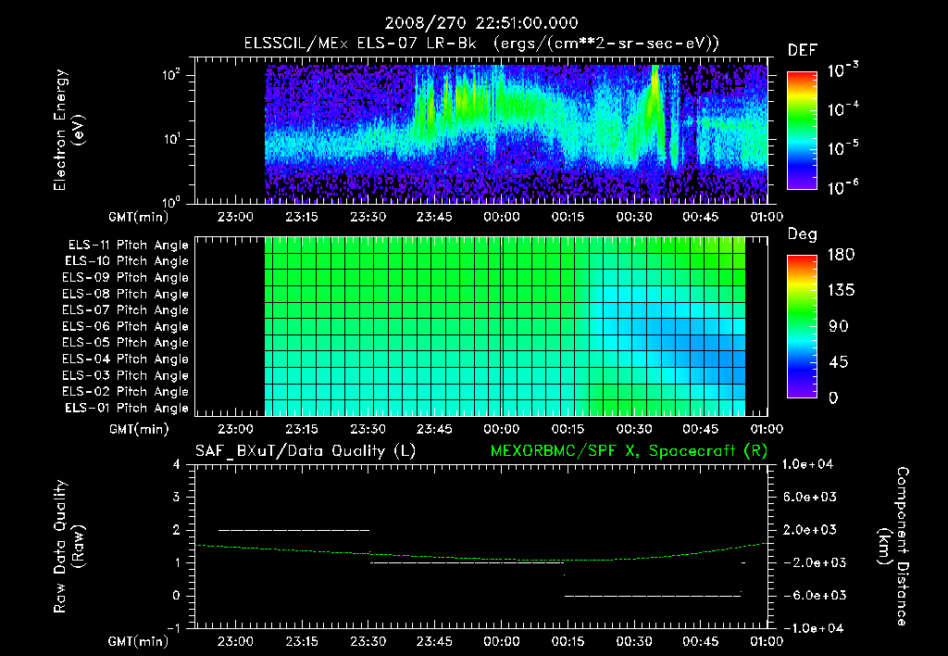This screenshot has width=948, height=656.
Task: Click the 6.0e+03 right axis value
Action: point(810,498)
